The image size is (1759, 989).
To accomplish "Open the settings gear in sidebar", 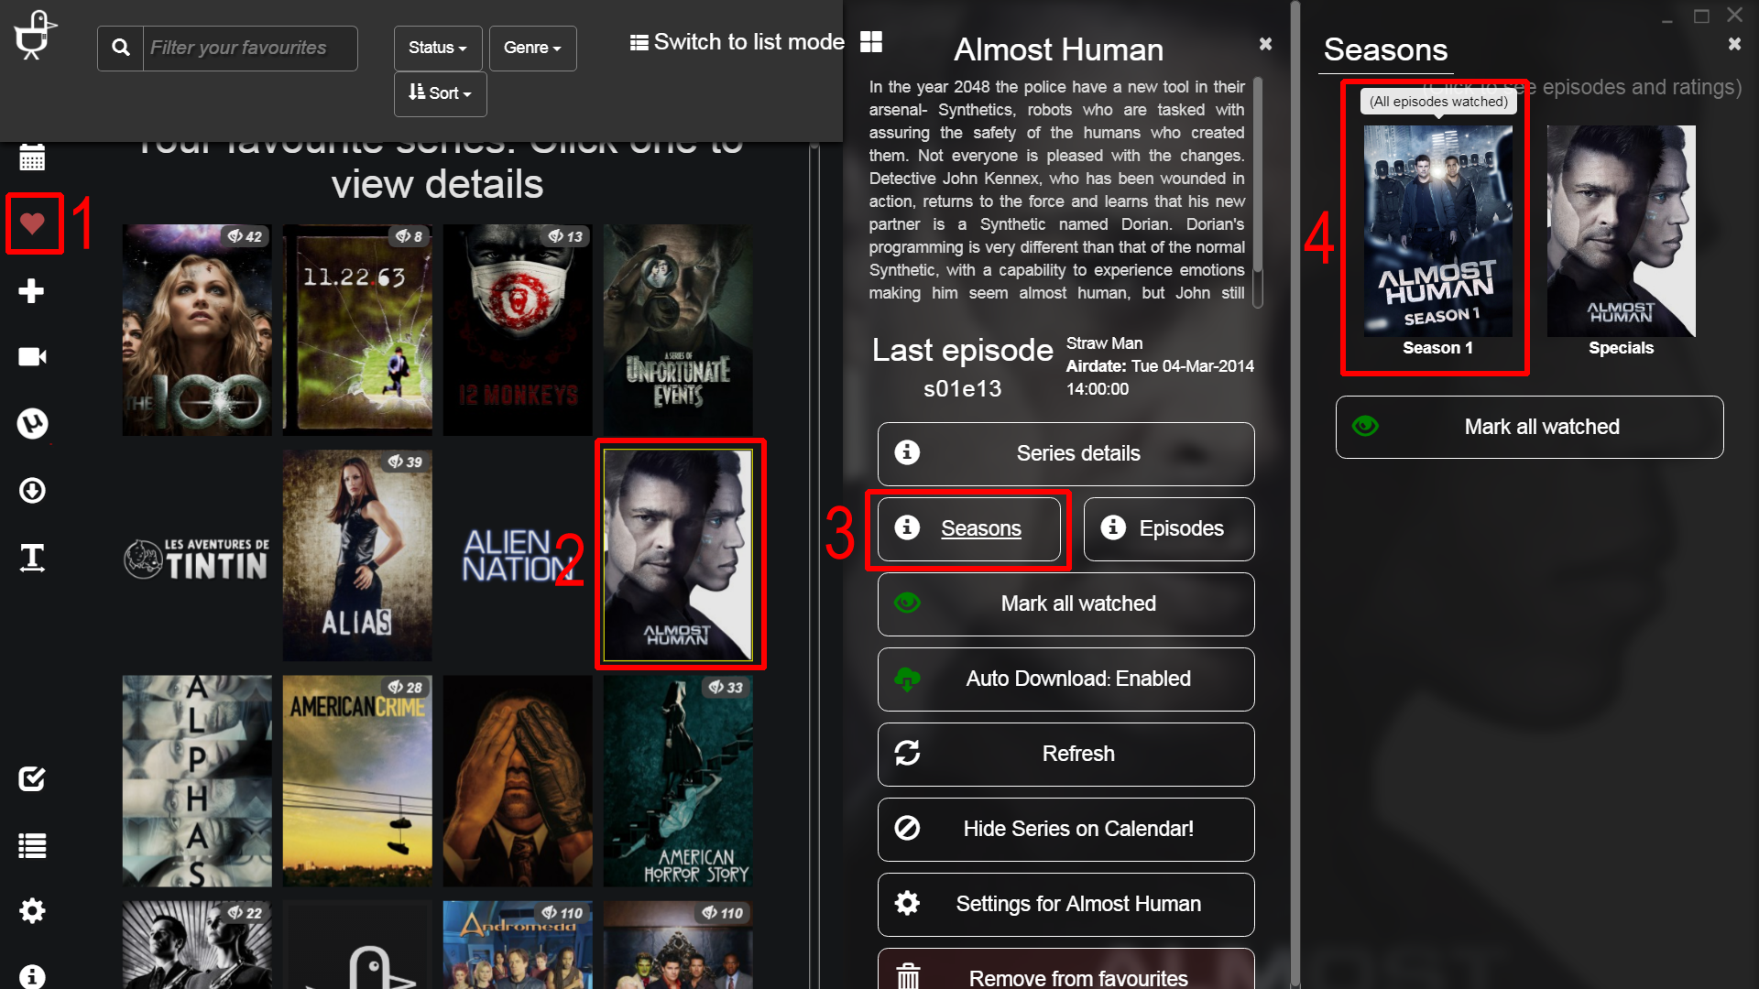I will [x=32, y=910].
